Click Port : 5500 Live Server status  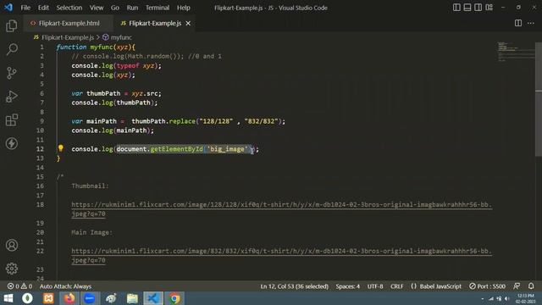(x=488, y=286)
